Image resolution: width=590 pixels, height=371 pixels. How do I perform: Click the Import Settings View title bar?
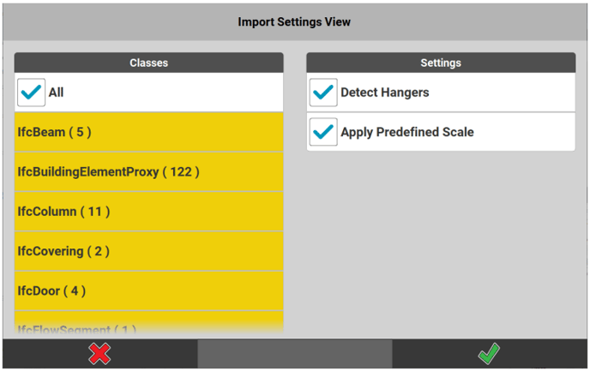(x=294, y=21)
